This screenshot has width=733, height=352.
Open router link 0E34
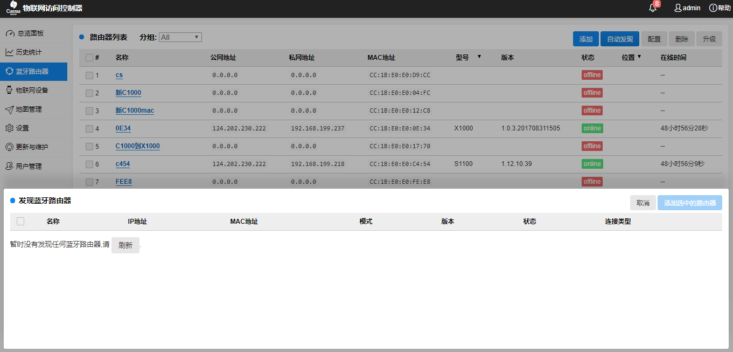point(123,128)
